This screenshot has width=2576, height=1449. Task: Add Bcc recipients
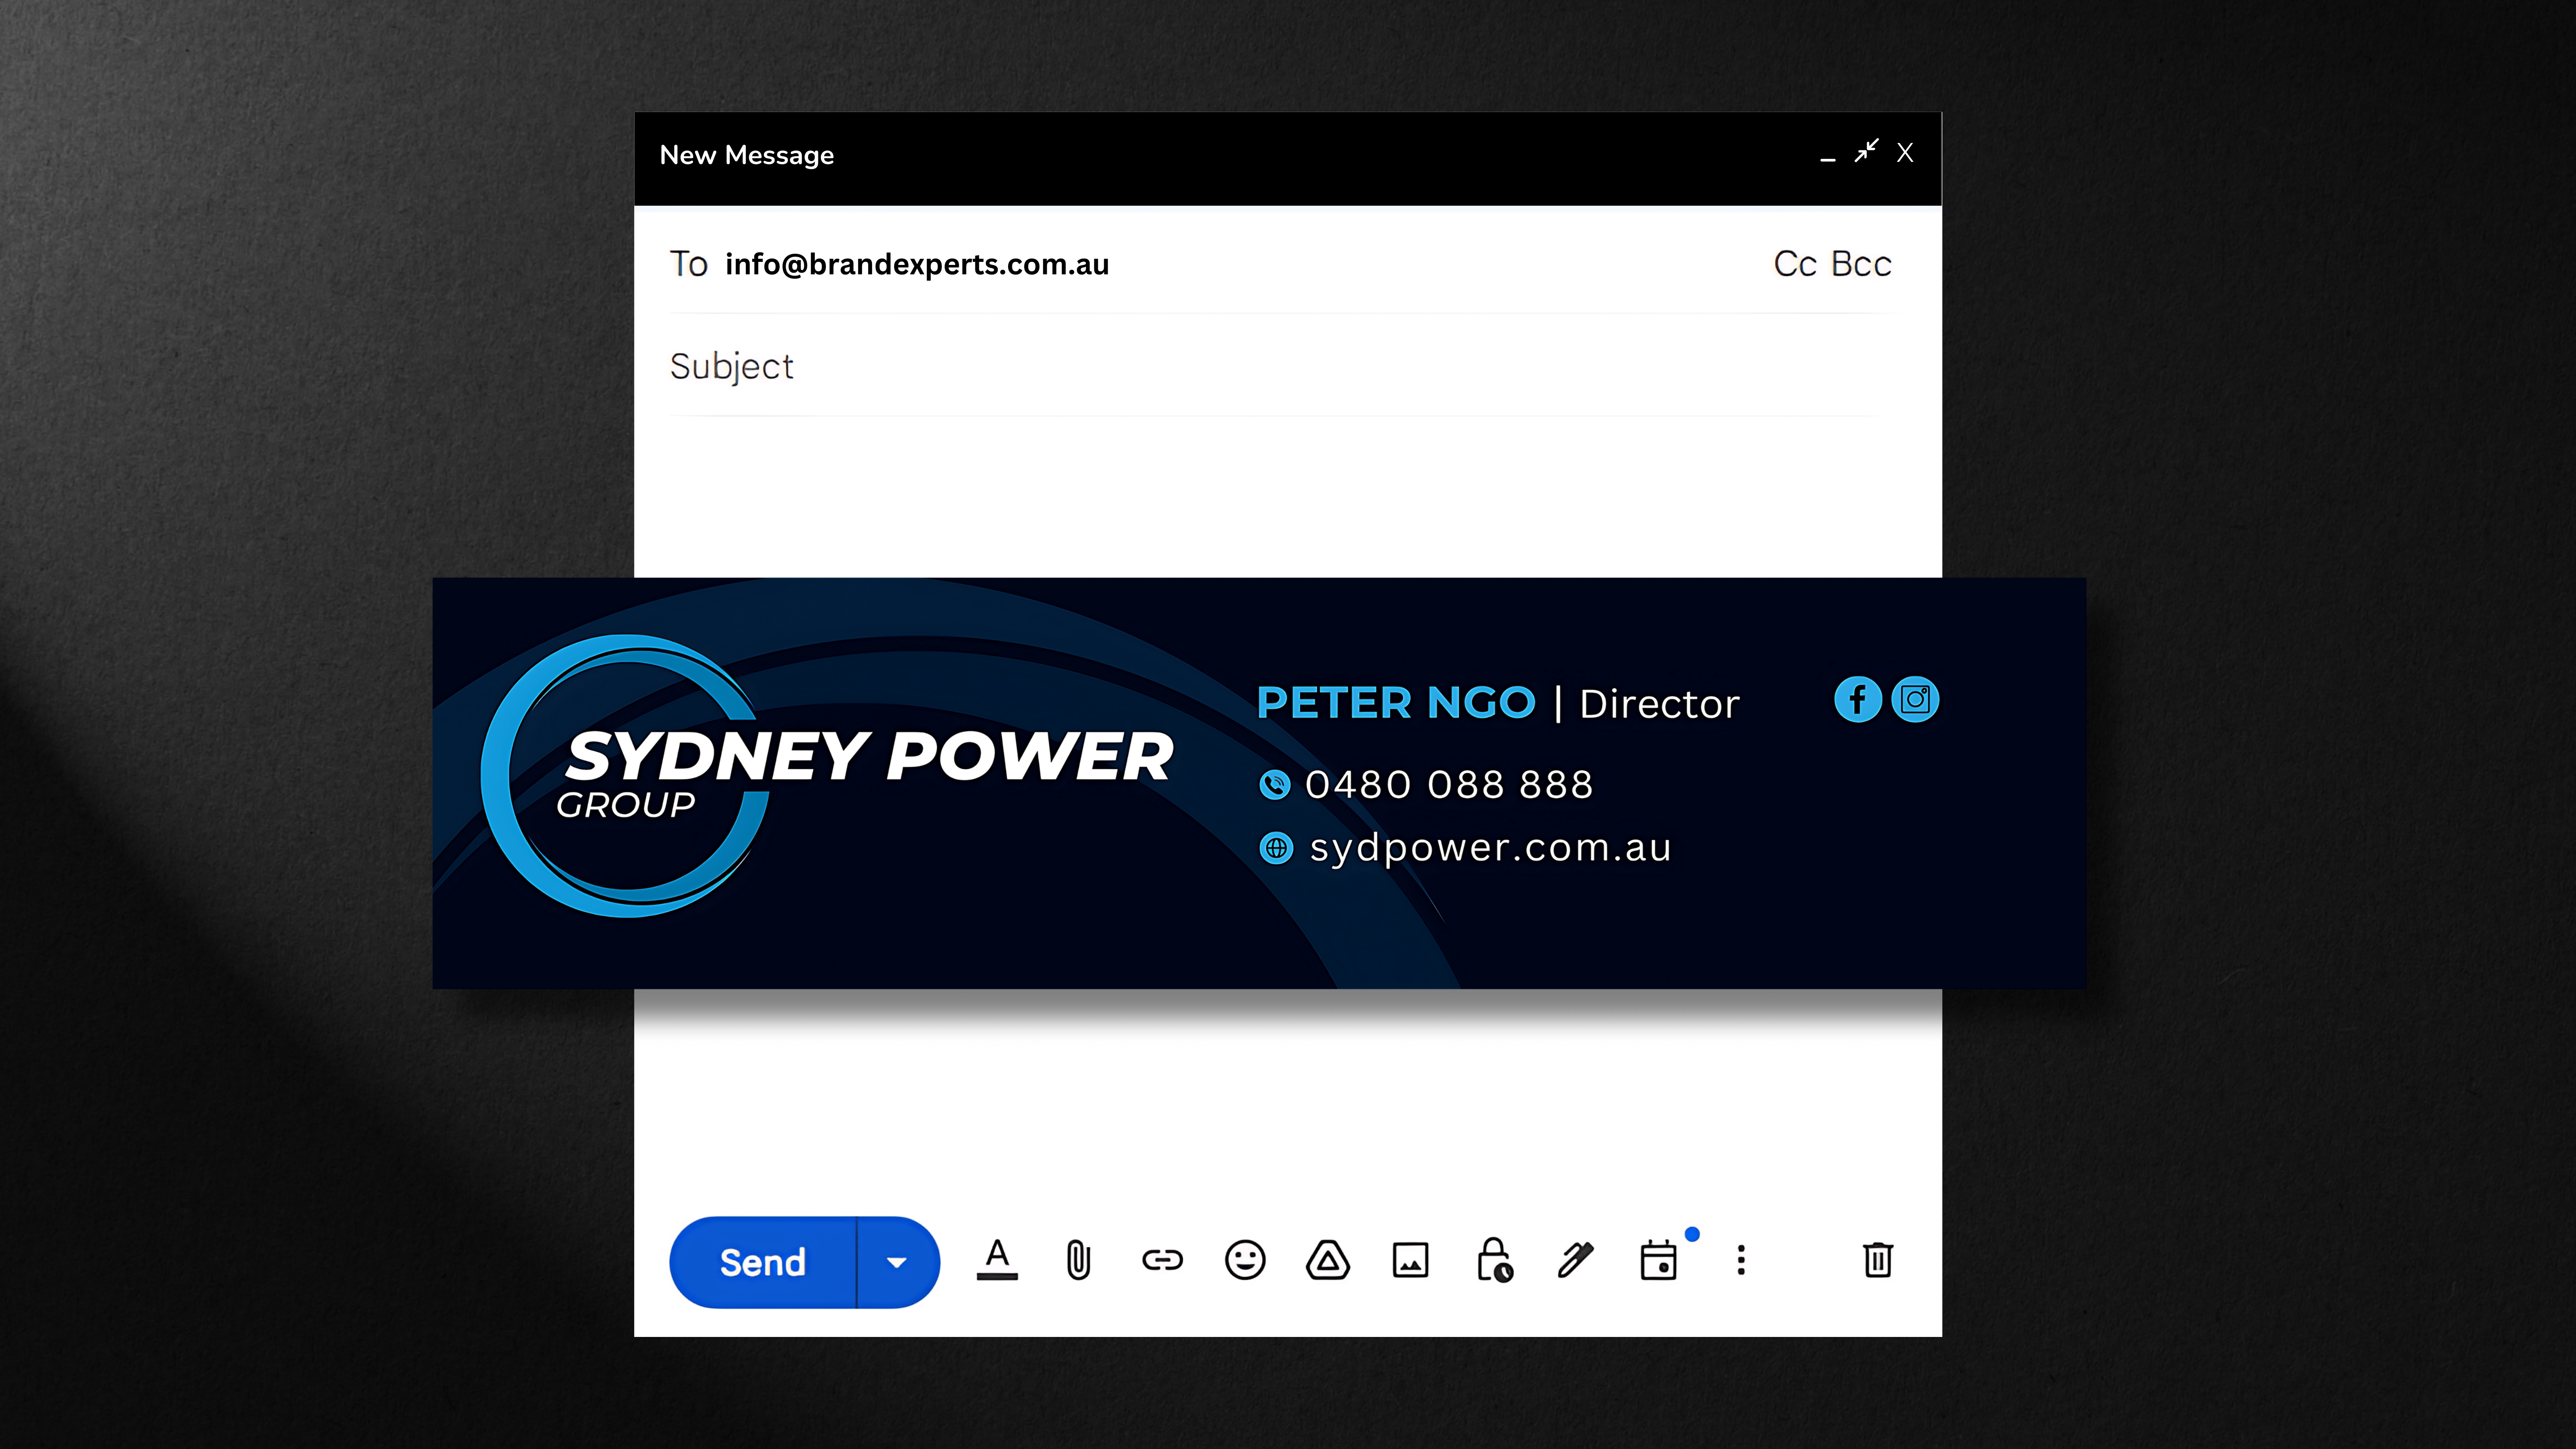click(x=1861, y=264)
